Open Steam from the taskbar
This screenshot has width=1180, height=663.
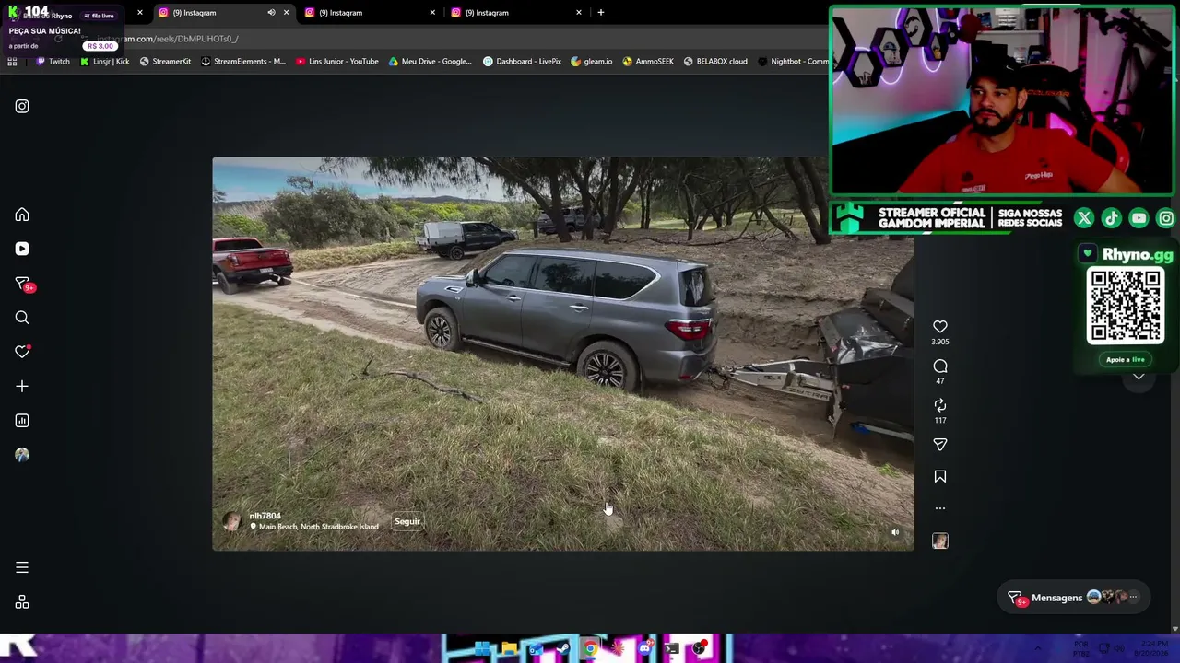click(x=562, y=649)
